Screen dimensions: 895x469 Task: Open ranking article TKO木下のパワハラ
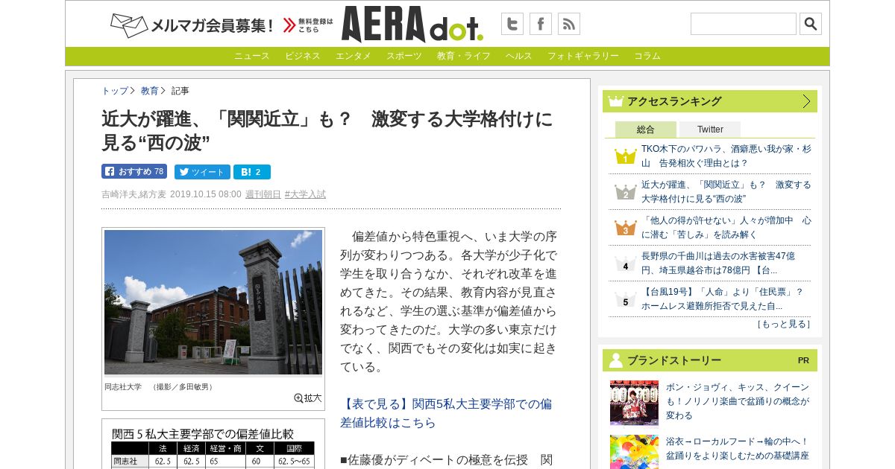[726, 156]
